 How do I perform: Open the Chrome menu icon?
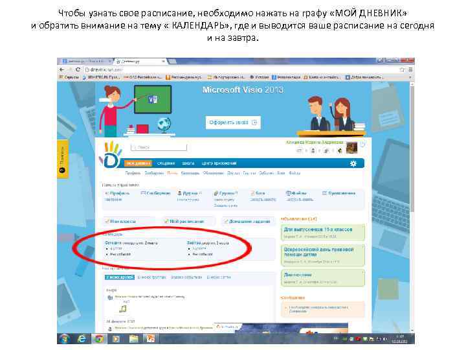click(x=410, y=69)
